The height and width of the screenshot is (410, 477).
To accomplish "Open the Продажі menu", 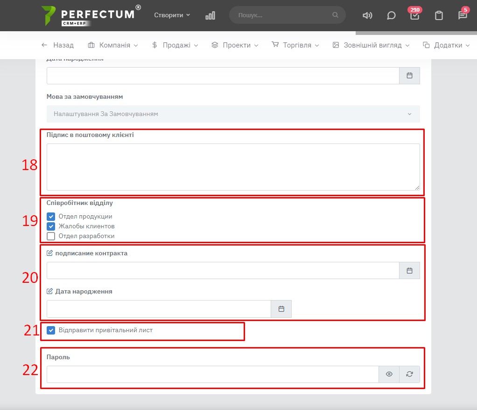I will pyautogui.click(x=175, y=45).
